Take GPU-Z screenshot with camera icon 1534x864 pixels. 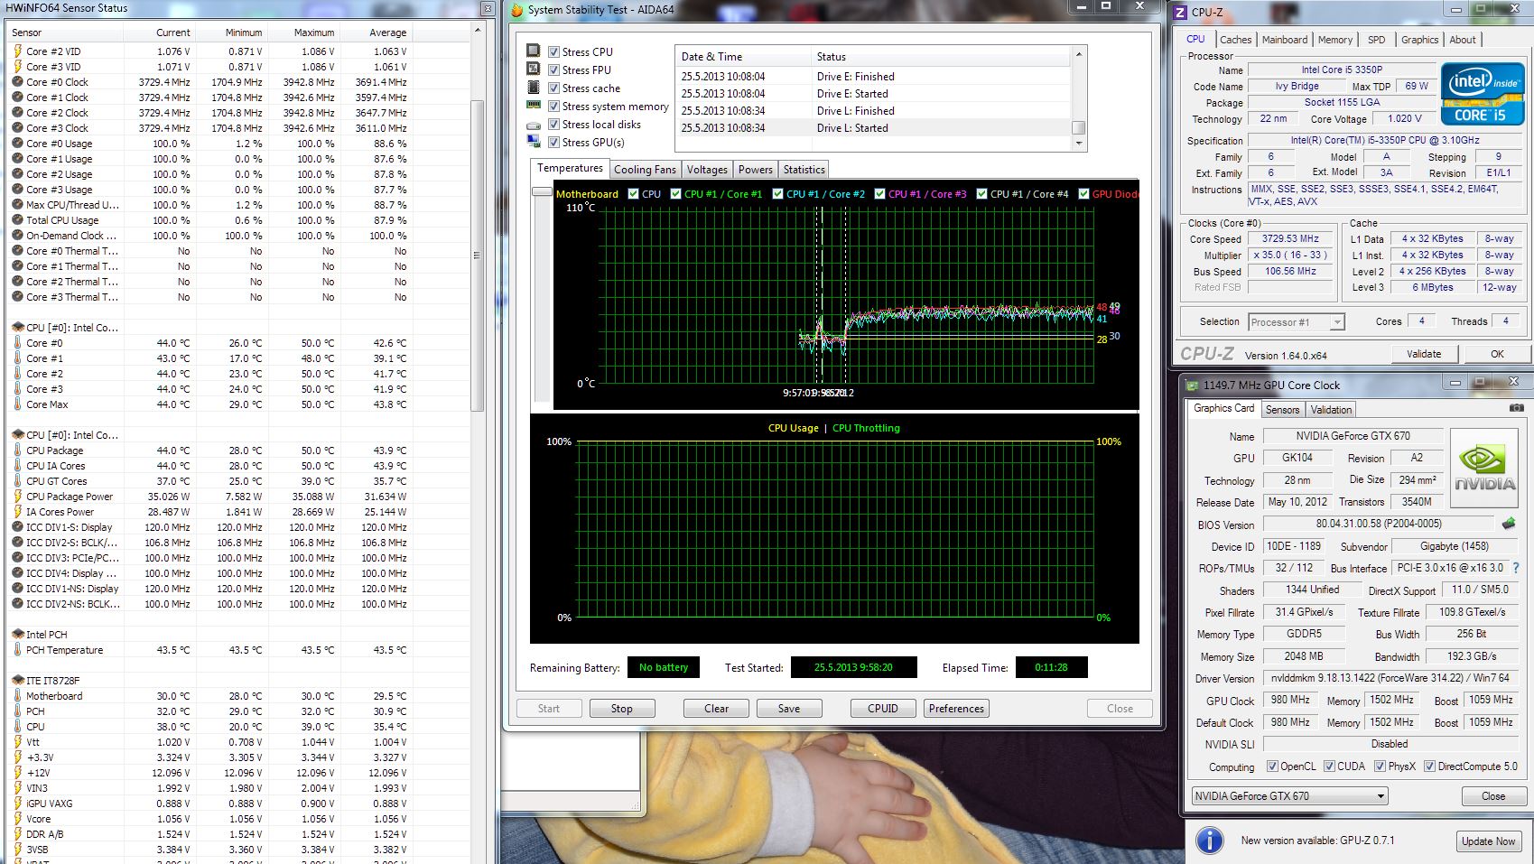pyautogui.click(x=1516, y=408)
